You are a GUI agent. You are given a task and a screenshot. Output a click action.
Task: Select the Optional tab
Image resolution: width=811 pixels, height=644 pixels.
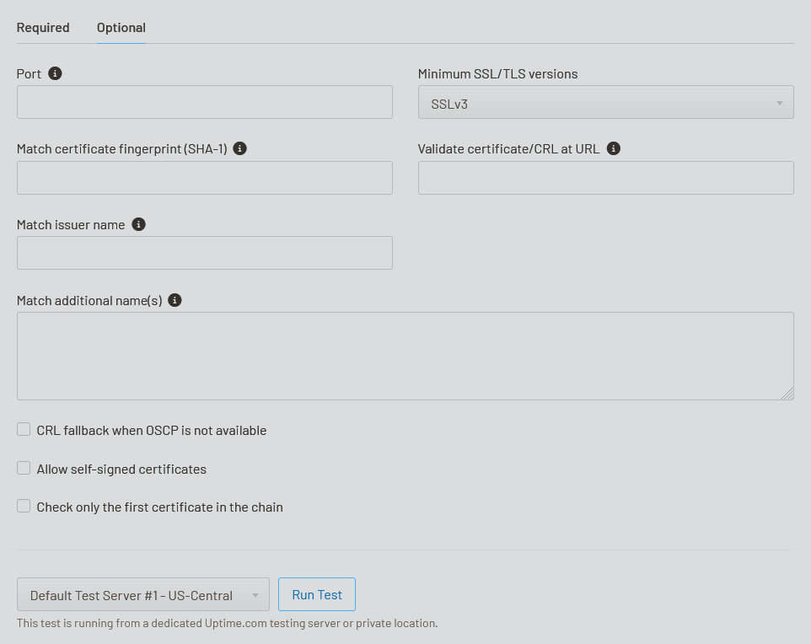click(121, 27)
